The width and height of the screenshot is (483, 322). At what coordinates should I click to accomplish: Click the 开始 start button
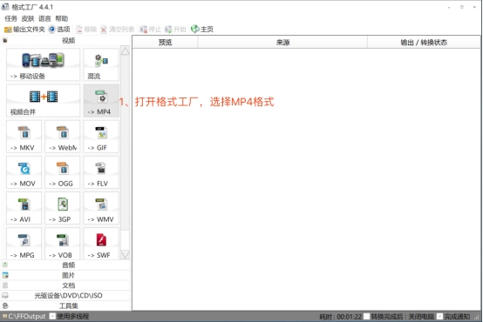point(175,30)
